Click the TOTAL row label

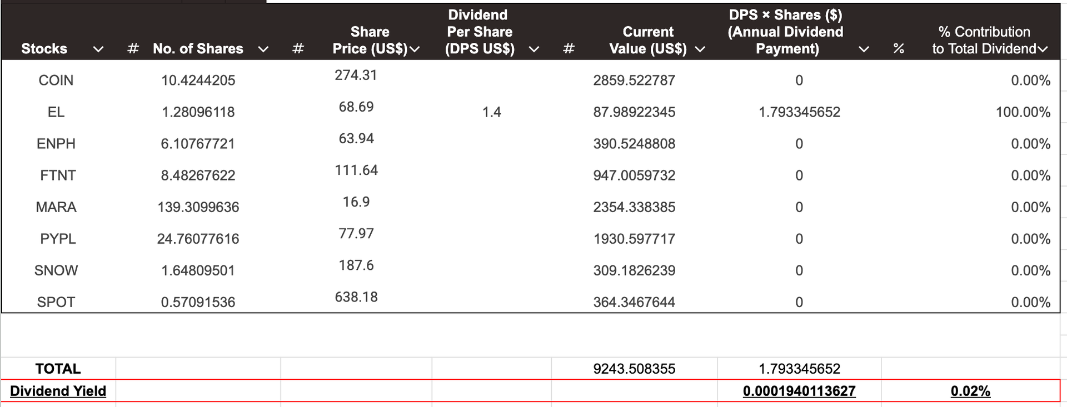pos(58,369)
